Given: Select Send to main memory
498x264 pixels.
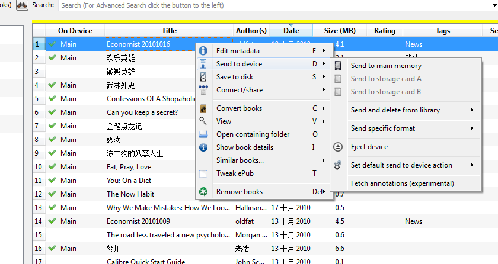Looking at the screenshot, I should coord(406,66).
